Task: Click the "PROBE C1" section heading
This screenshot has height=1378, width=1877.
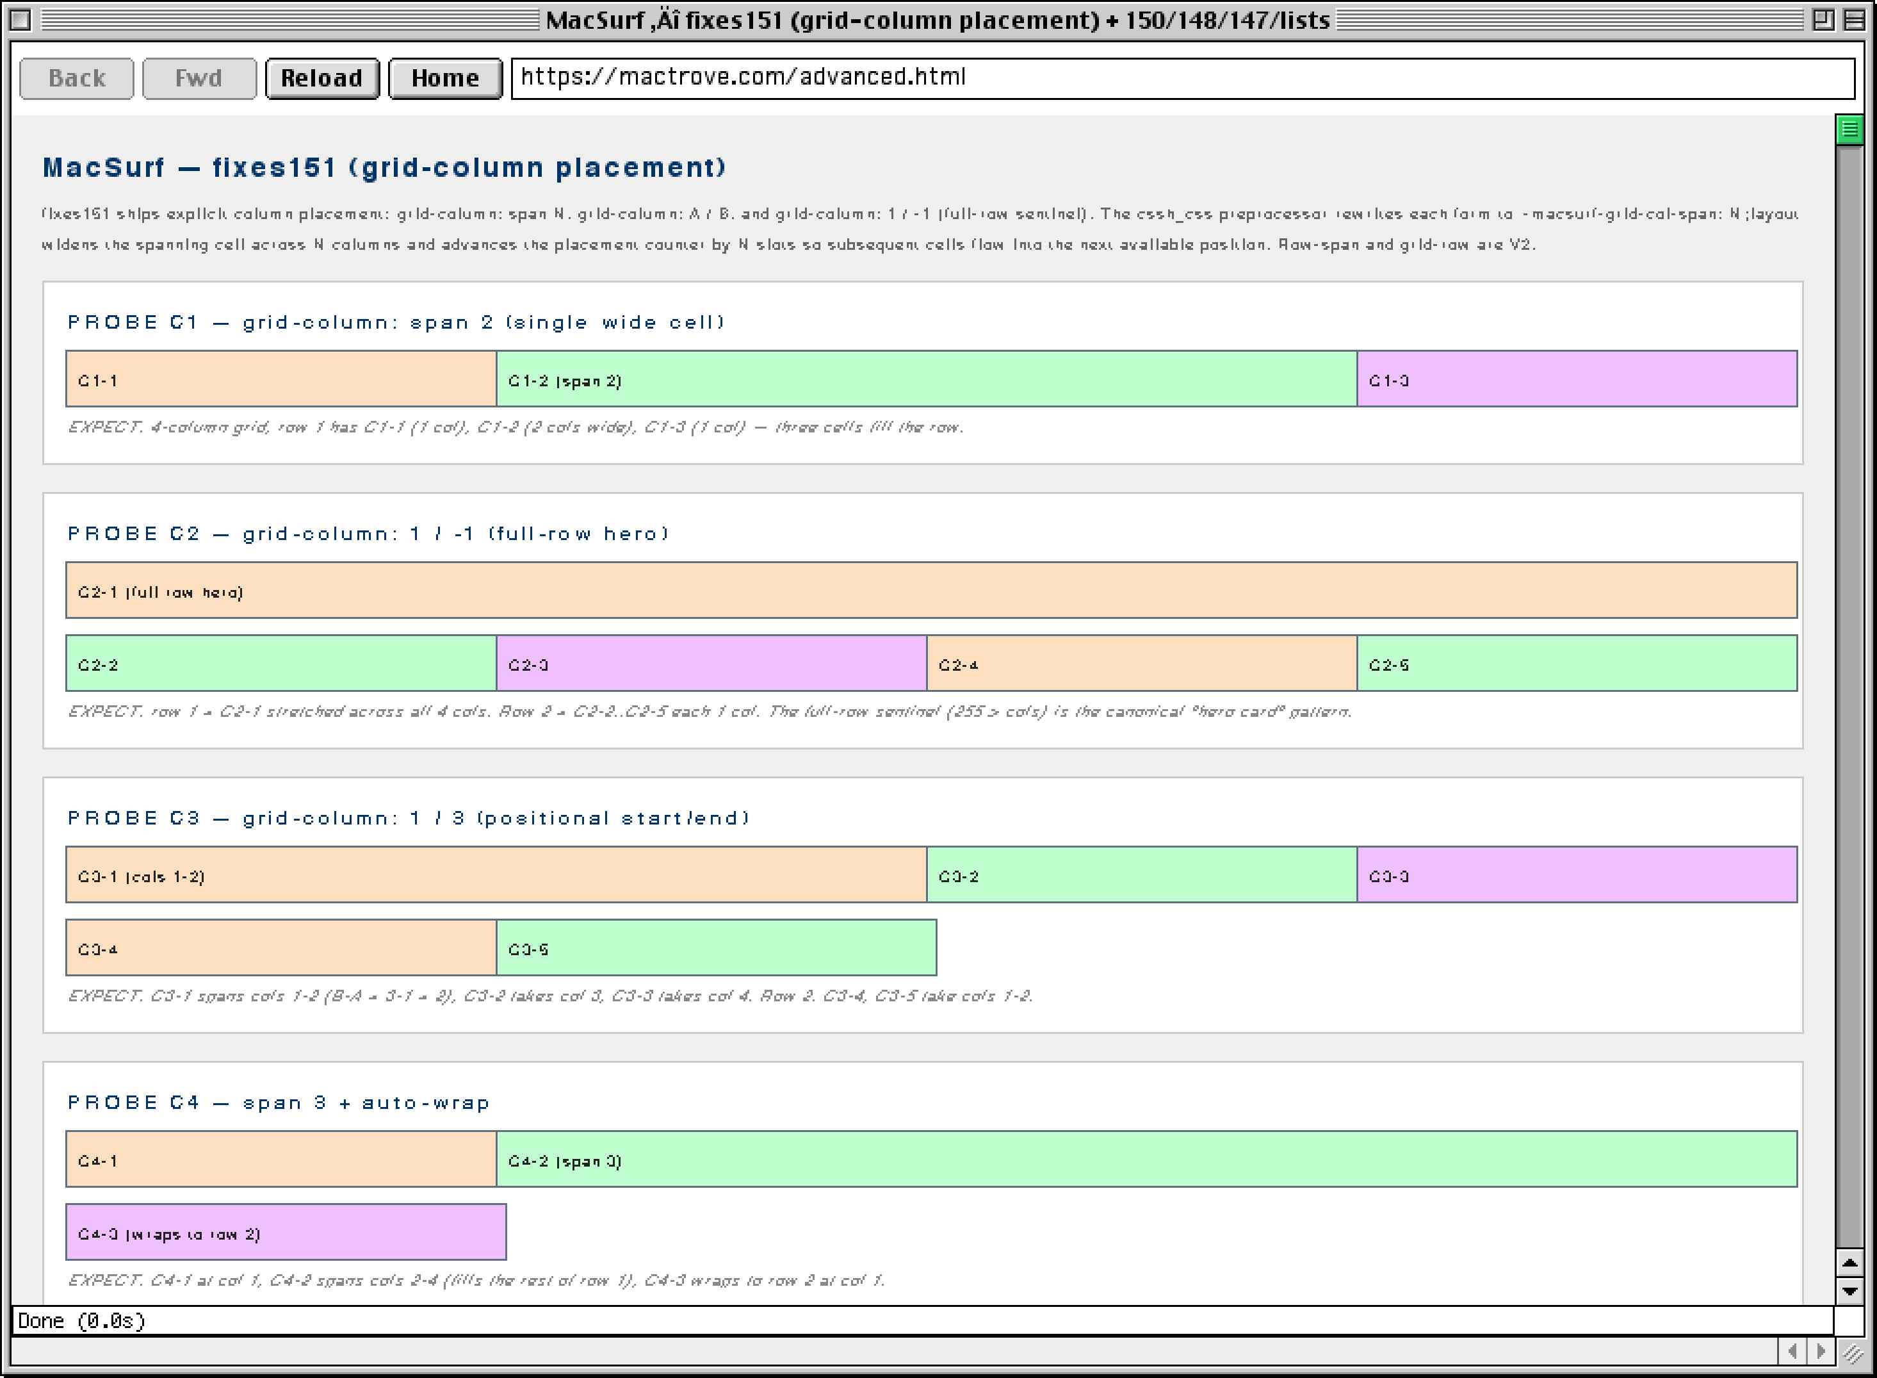Action: [396, 322]
